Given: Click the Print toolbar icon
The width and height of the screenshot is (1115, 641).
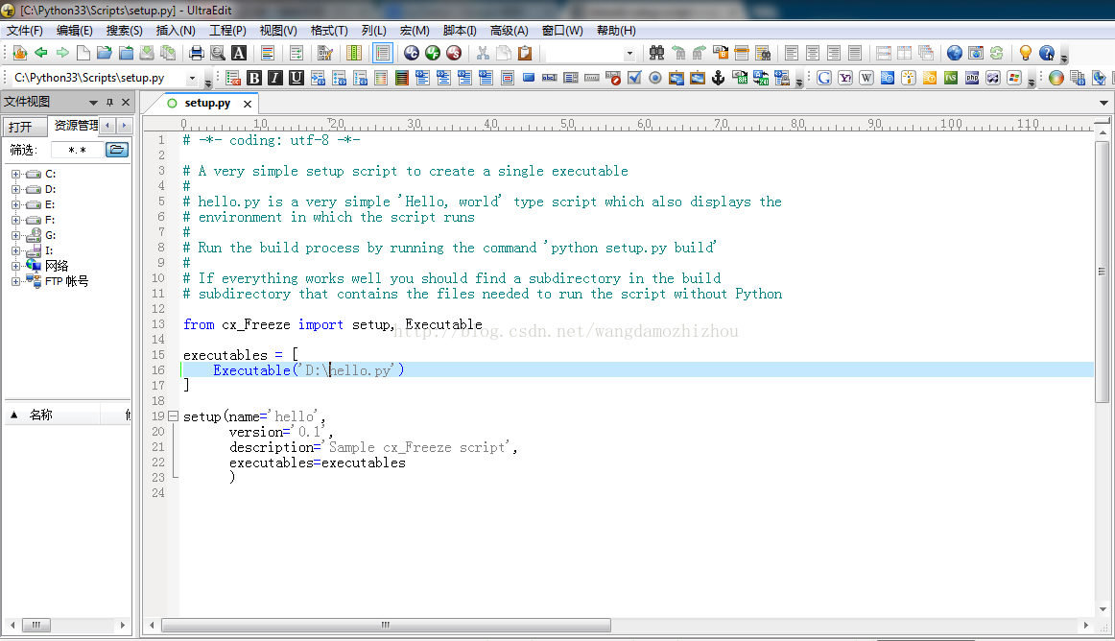Looking at the screenshot, I should point(198,55).
